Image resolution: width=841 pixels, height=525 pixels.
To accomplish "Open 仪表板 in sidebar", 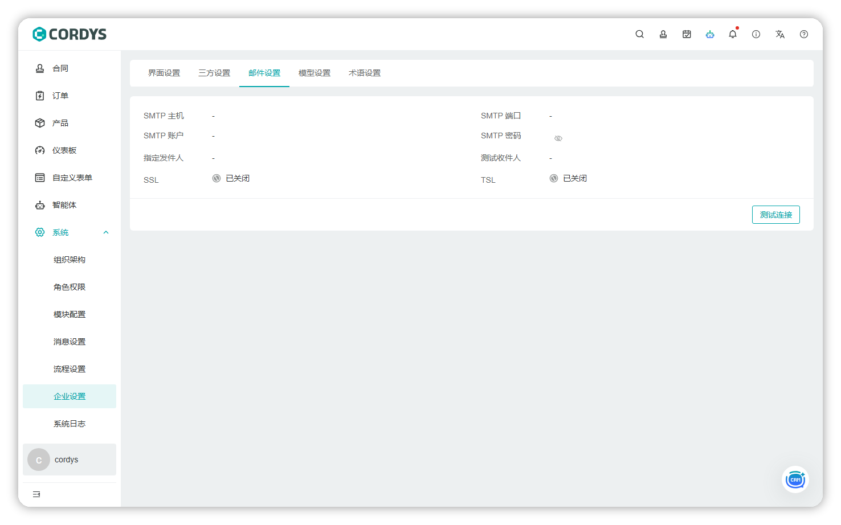I will point(70,150).
